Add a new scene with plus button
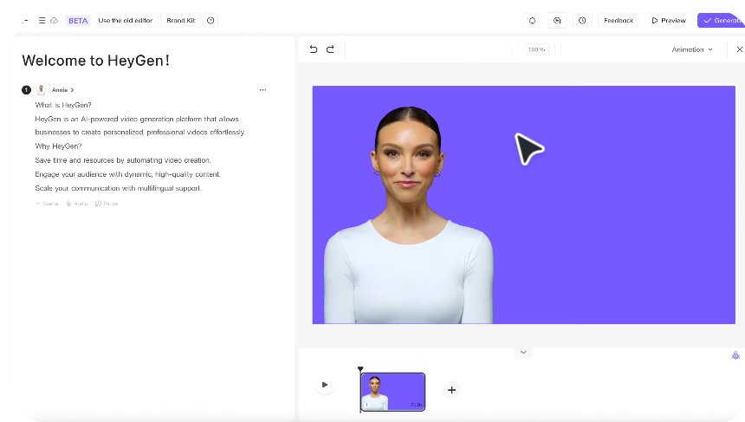 click(x=451, y=390)
